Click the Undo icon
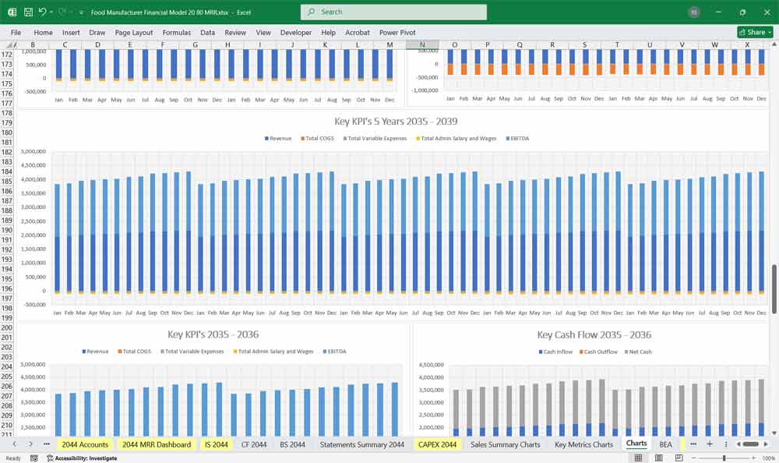 (43, 12)
